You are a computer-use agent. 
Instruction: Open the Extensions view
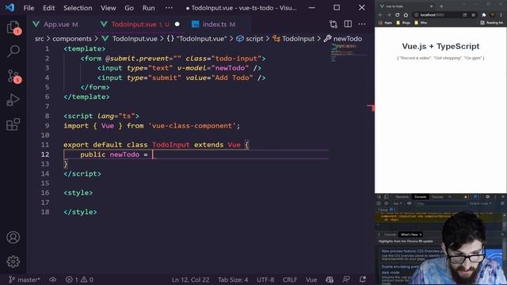pyautogui.click(x=13, y=124)
